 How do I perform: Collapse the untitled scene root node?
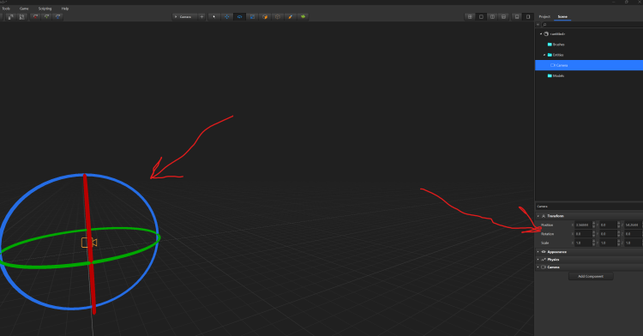(x=541, y=34)
